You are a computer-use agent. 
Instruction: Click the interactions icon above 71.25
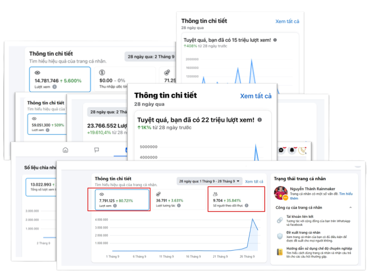(167, 73)
